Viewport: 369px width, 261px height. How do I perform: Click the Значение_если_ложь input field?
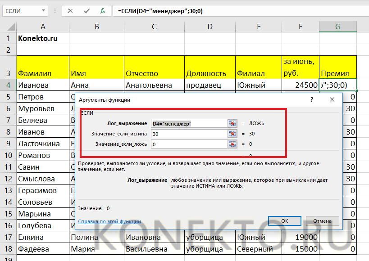click(x=188, y=144)
